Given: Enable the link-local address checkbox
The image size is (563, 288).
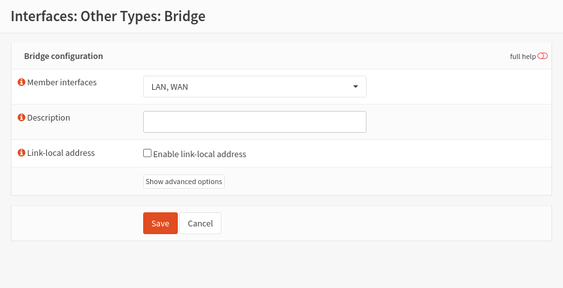Looking at the screenshot, I should click(x=147, y=153).
